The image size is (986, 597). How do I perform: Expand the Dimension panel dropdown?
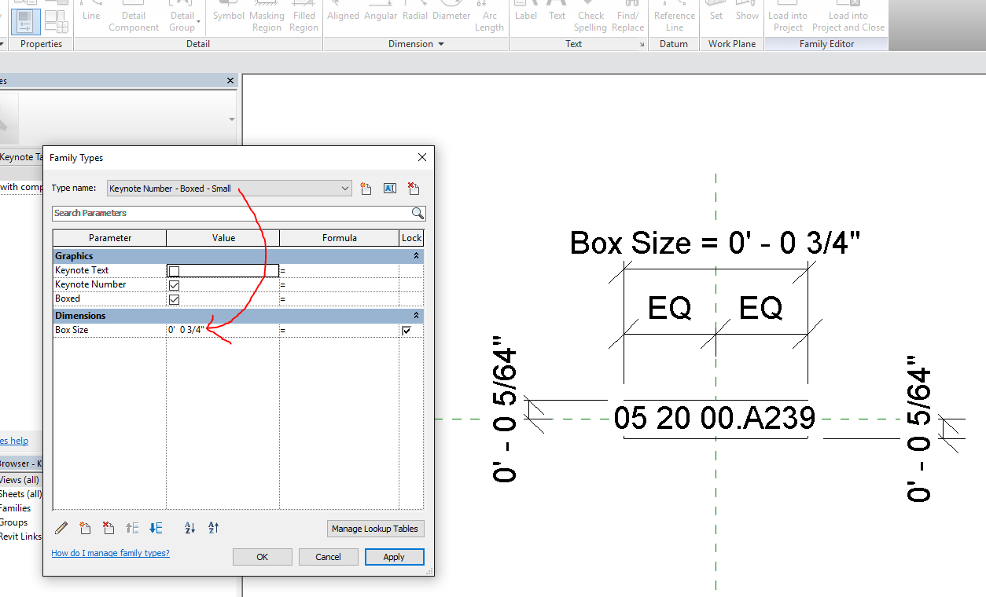(x=440, y=44)
